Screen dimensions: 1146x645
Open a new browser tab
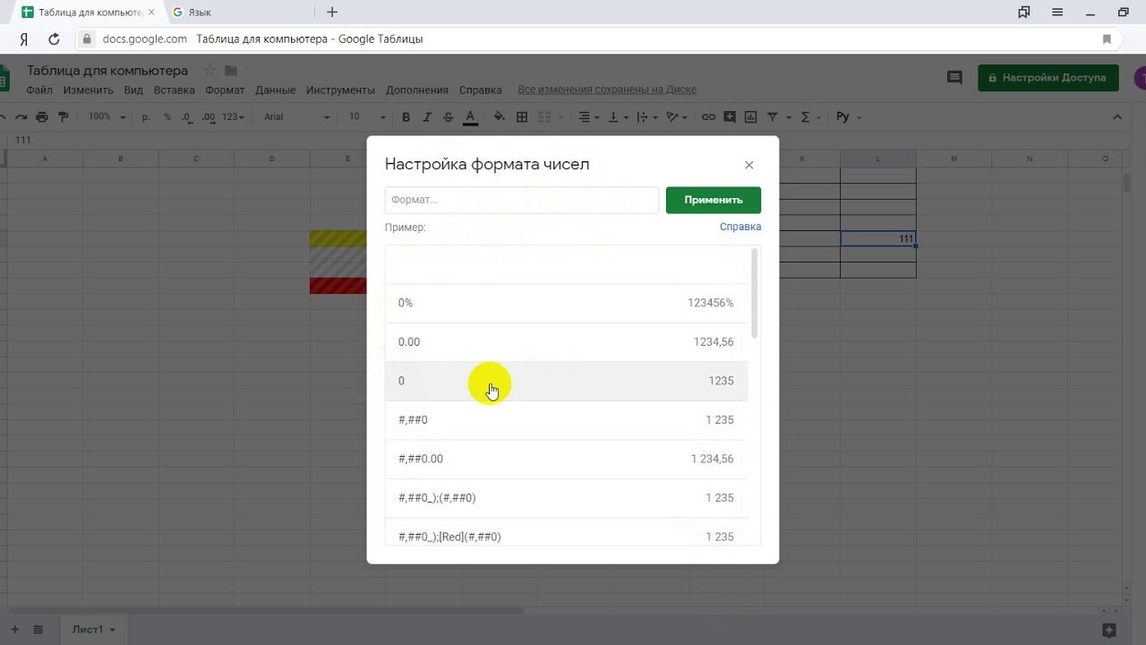[332, 13]
